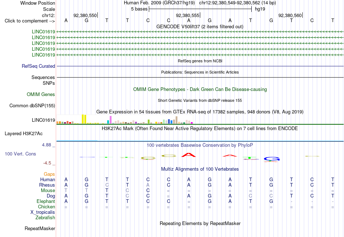Click the RepeatMasker track label
Screen dimensions: 344x237
tap(40, 229)
